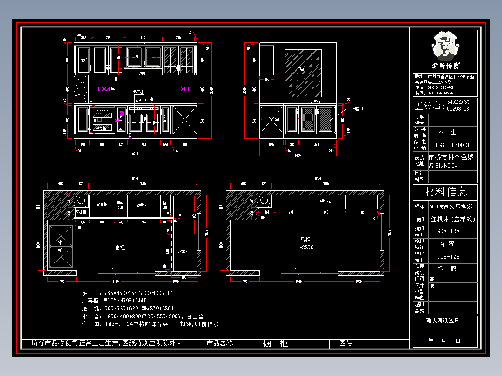Select customer name '李 生'
The width and height of the screenshot is (502, 376).
point(447,133)
